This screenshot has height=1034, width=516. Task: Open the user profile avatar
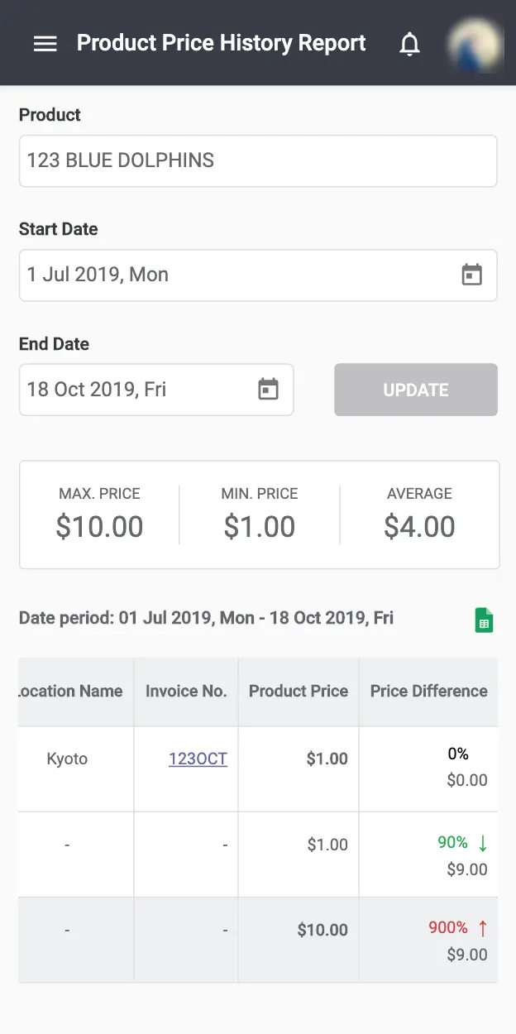pyautogui.click(x=475, y=44)
